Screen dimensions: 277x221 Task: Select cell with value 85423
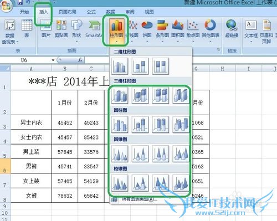(x=91, y=137)
